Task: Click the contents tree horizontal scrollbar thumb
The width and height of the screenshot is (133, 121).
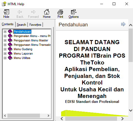Action: click(24, 116)
